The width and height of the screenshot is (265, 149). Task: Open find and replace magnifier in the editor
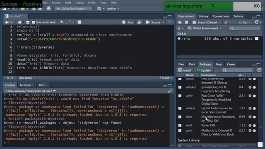(x=62, y=22)
